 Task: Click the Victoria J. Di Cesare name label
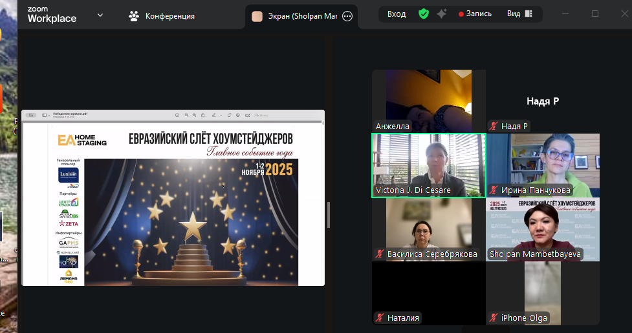point(413,190)
